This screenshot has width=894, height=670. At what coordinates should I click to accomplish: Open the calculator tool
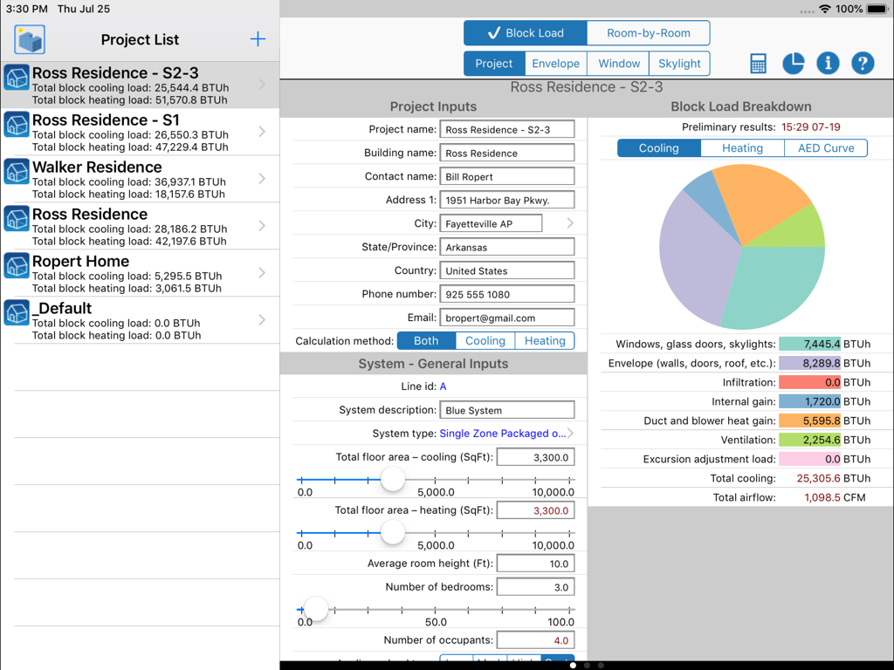click(757, 63)
